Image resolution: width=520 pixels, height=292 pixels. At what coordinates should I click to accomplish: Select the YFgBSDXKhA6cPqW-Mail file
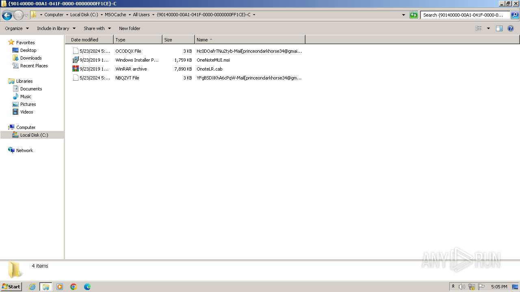click(x=249, y=78)
